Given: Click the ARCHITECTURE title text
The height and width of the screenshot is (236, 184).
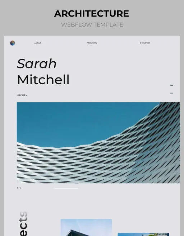Looking at the screenshot, I should (x=92, y=14).
